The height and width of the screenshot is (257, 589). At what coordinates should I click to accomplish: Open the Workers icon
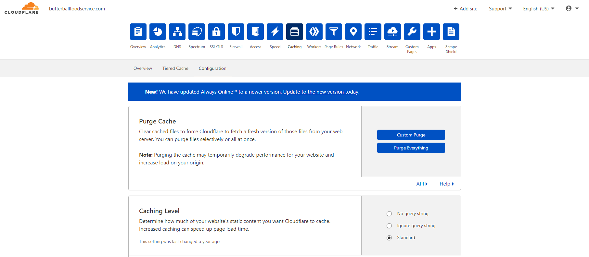[x=314, y=32]
